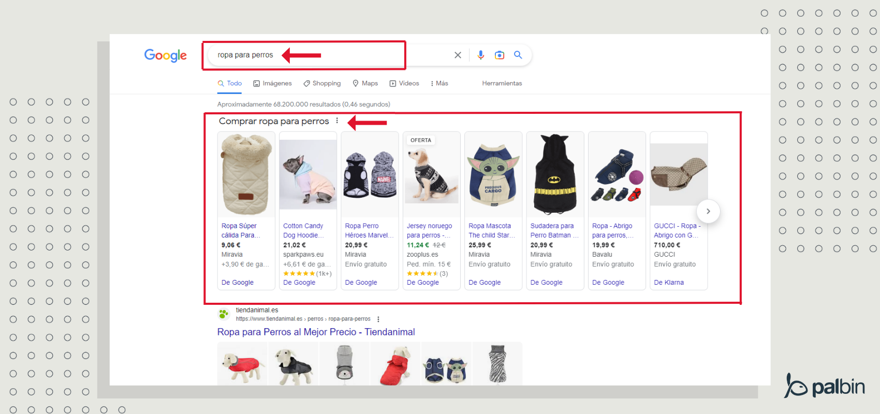
Task: Click the OFERTA badge on Jersey noruego
Action: point(421,140)
